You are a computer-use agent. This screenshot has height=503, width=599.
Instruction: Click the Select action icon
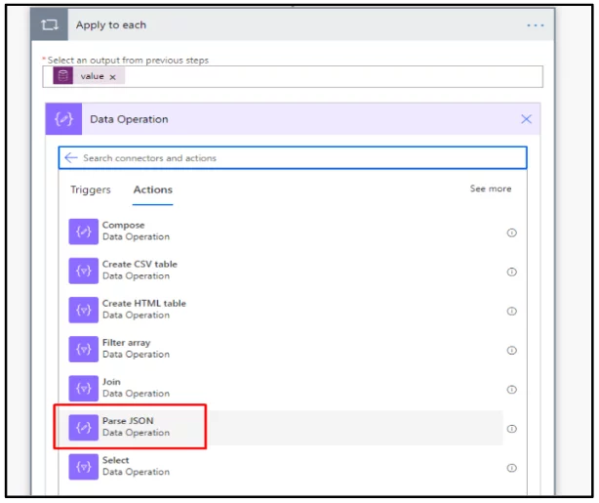tap(83, 466)
